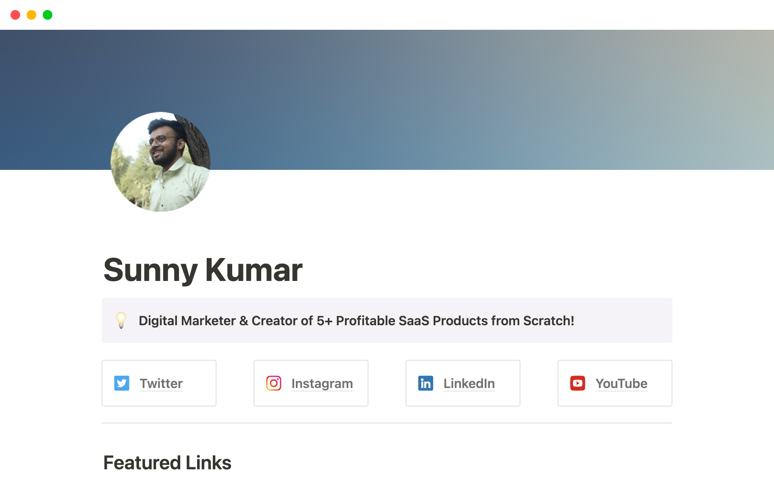Click "Digital Marketer" in the callout text
Screen dimensions: 774x483
(187, 321)
